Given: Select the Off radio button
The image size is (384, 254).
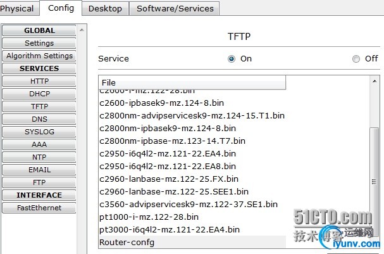Looking at the screenshot, I should [x=356, y=59].
